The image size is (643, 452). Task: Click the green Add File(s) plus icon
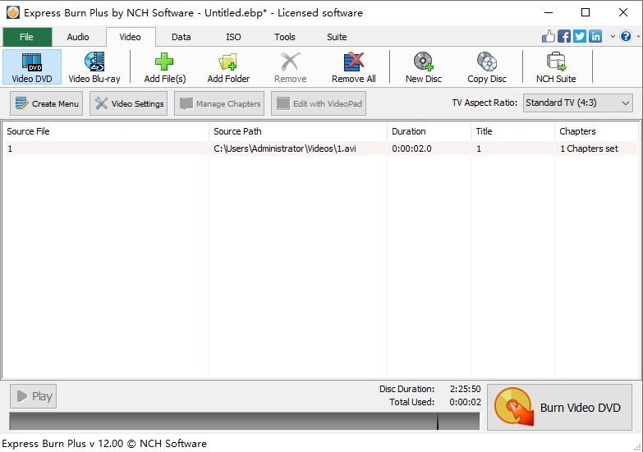point(164,62)
